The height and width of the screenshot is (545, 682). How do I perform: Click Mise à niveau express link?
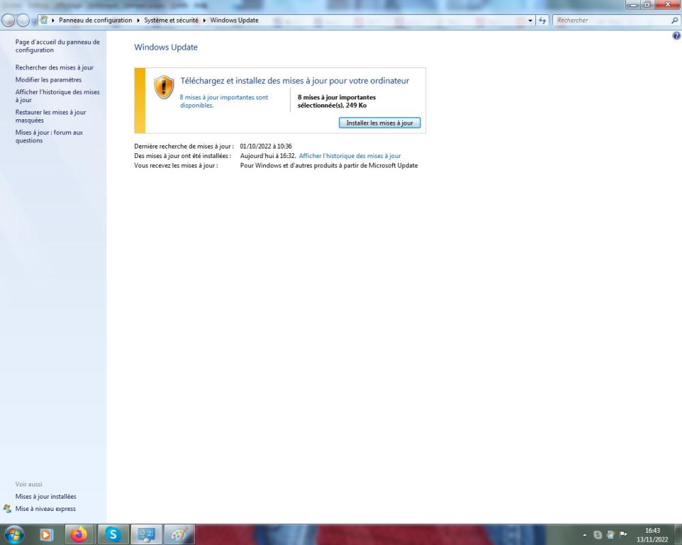pos(45,508)
